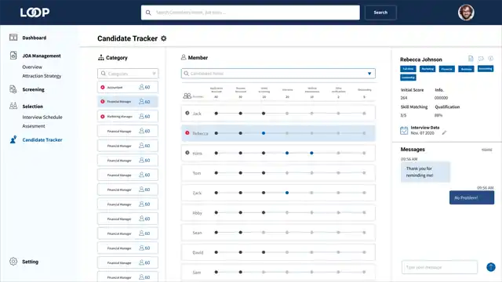Click the Screening sidebar icon

13,89
